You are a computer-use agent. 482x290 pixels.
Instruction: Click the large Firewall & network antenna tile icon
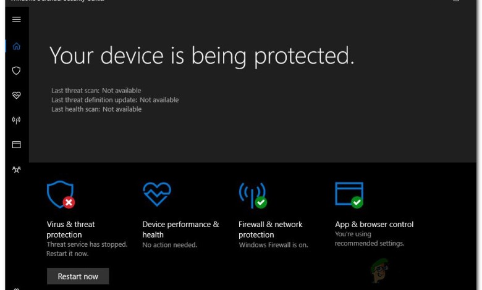coord(250,194)
